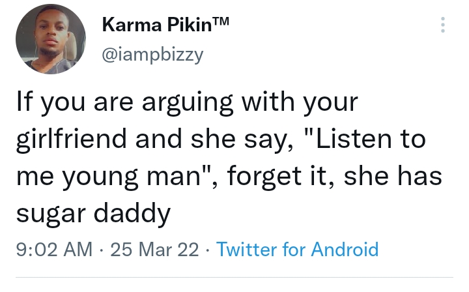
Task: Click the word "arguing" in the tweet
Action: click(197, 104)
